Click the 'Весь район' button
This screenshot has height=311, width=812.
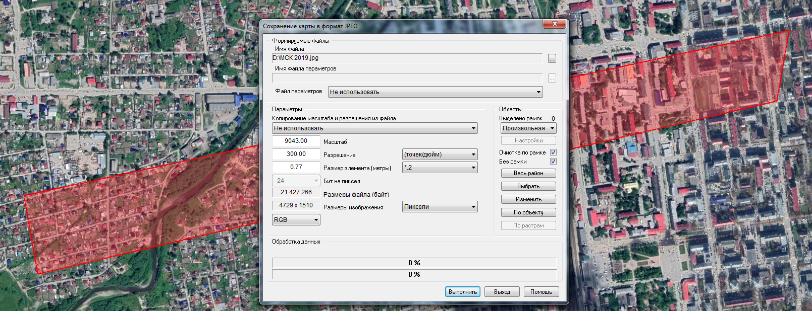[x=528, y=173]
